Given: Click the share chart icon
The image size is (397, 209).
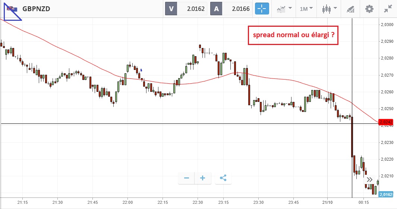Looking at the screenshot, I should tap(223, 178).
